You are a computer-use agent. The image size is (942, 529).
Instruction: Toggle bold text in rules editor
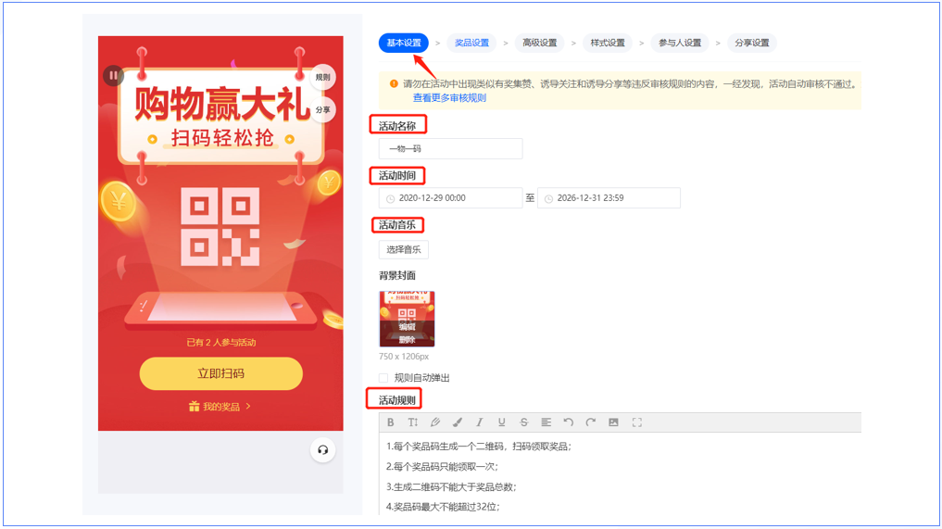(391, 422)
